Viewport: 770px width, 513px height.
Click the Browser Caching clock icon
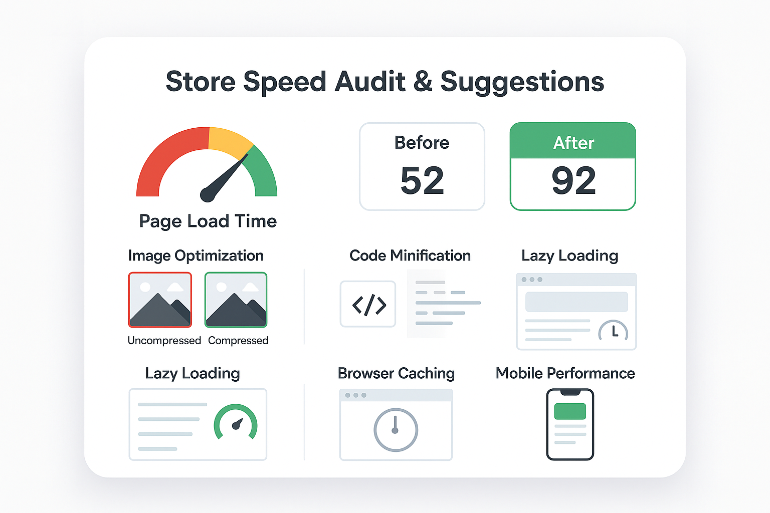click(396, 431)
